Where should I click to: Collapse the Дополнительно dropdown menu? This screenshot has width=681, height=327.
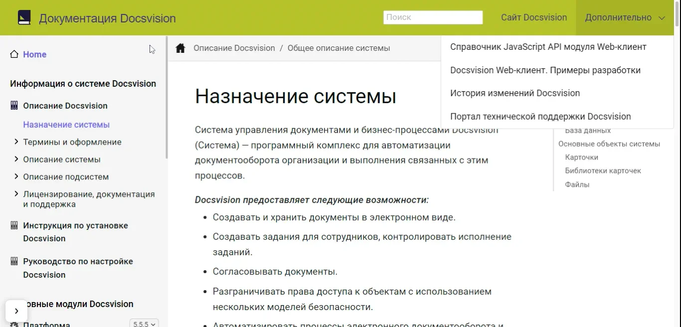click(625, 17)
